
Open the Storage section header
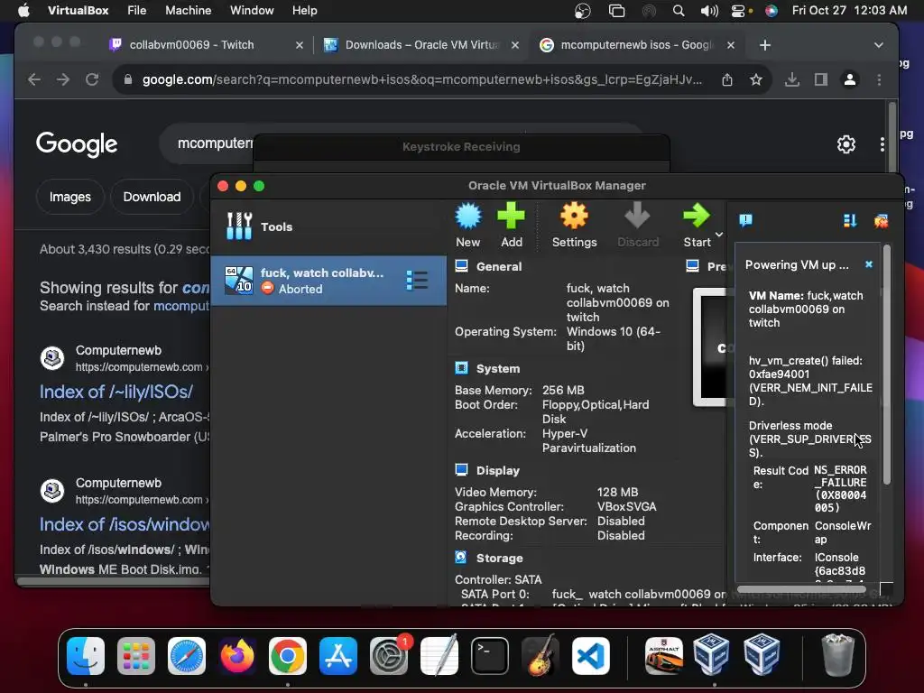coord(499,558)
